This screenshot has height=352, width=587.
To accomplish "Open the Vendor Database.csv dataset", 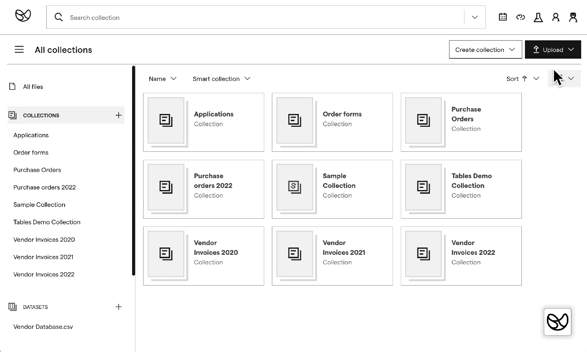I will click(43, 327).
